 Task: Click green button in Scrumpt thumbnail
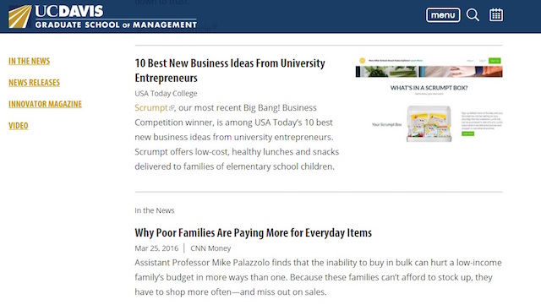pos(467,133)
